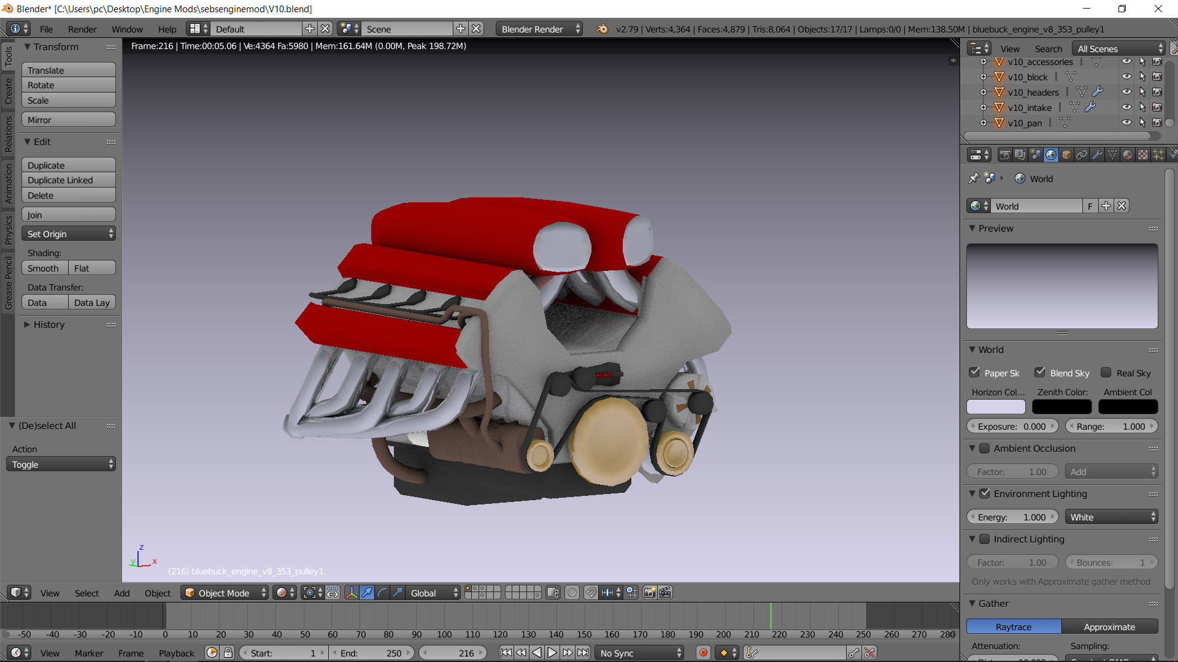Open the Object Mode dropdown

[x=225, y=593]
